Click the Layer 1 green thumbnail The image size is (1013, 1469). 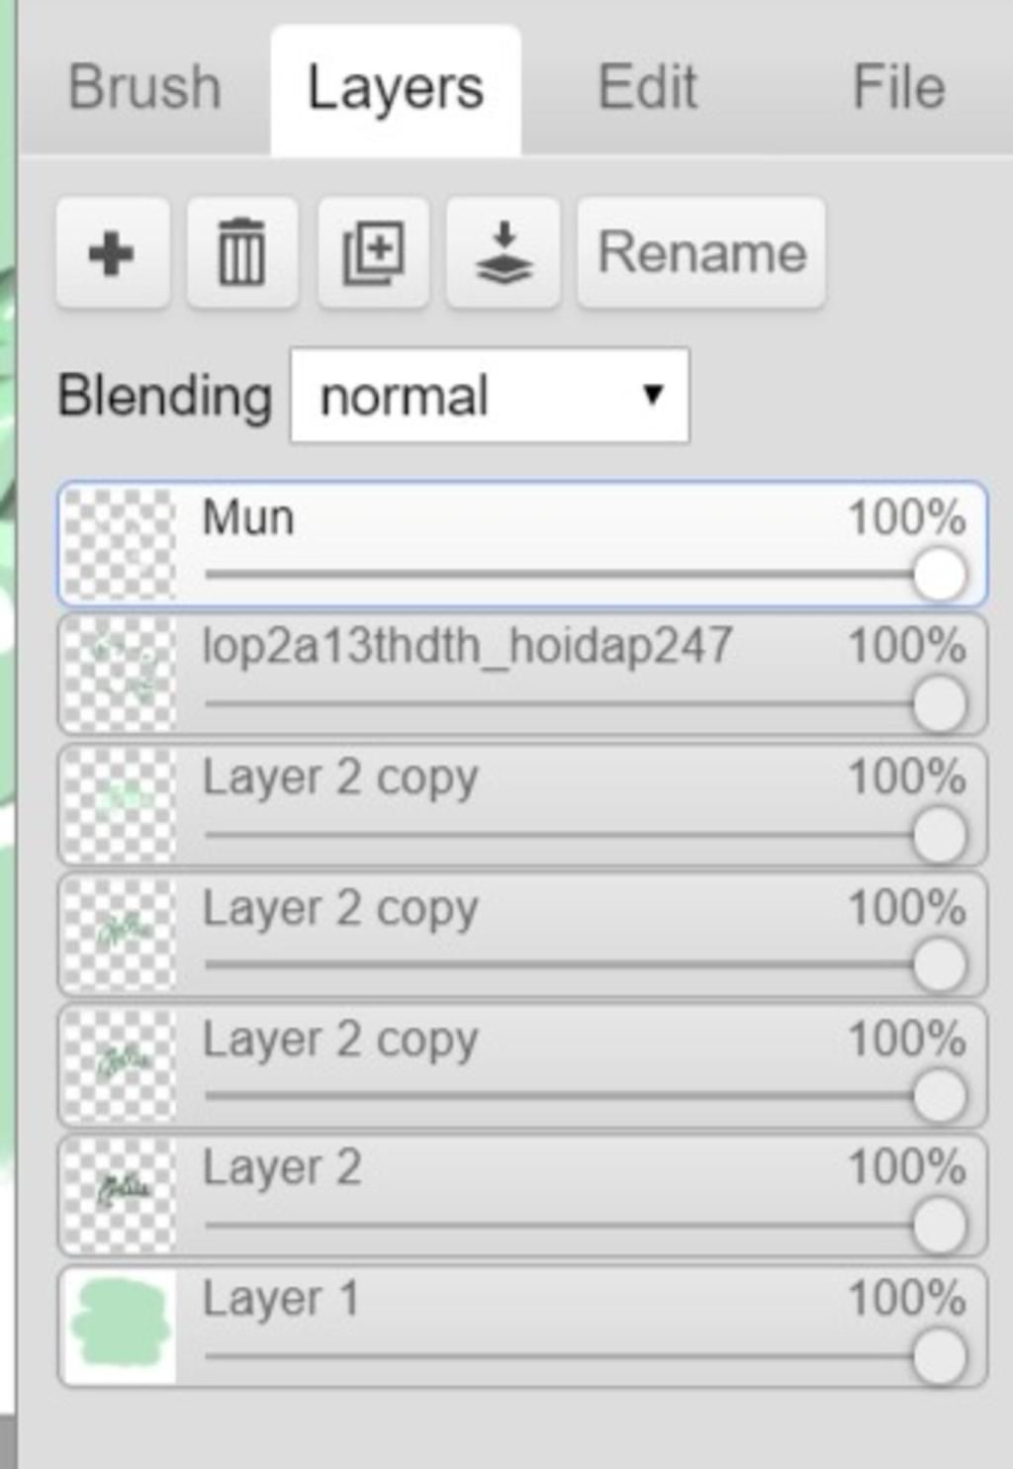[x=121, y=1327]
